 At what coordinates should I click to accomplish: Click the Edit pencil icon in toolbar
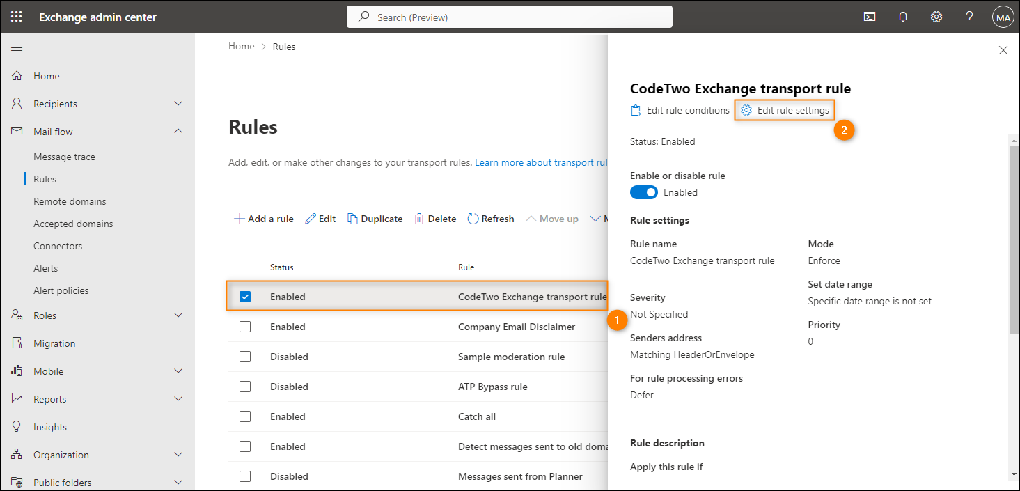(311, 219)
